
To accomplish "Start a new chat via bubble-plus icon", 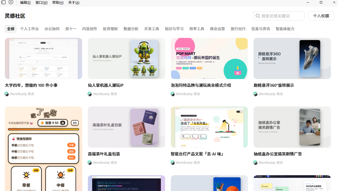I will [x=11, y=2].
